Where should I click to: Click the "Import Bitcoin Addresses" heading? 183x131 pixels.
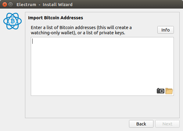click(56, 17)
